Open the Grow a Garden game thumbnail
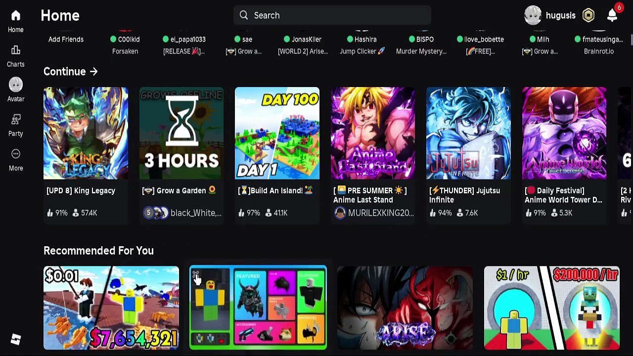 pos(181,133)
